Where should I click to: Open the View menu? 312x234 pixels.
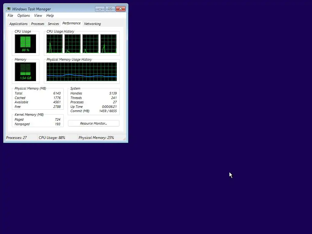(x=38, y=16)
